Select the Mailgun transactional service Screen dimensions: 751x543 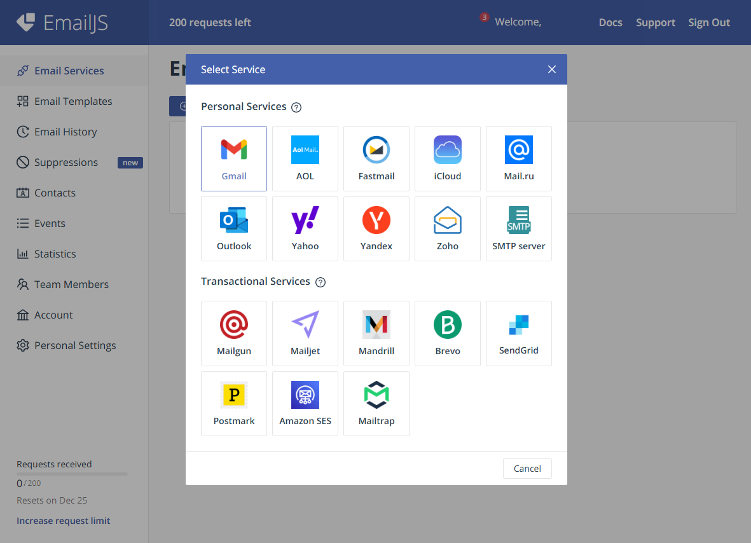coord(234,333)
